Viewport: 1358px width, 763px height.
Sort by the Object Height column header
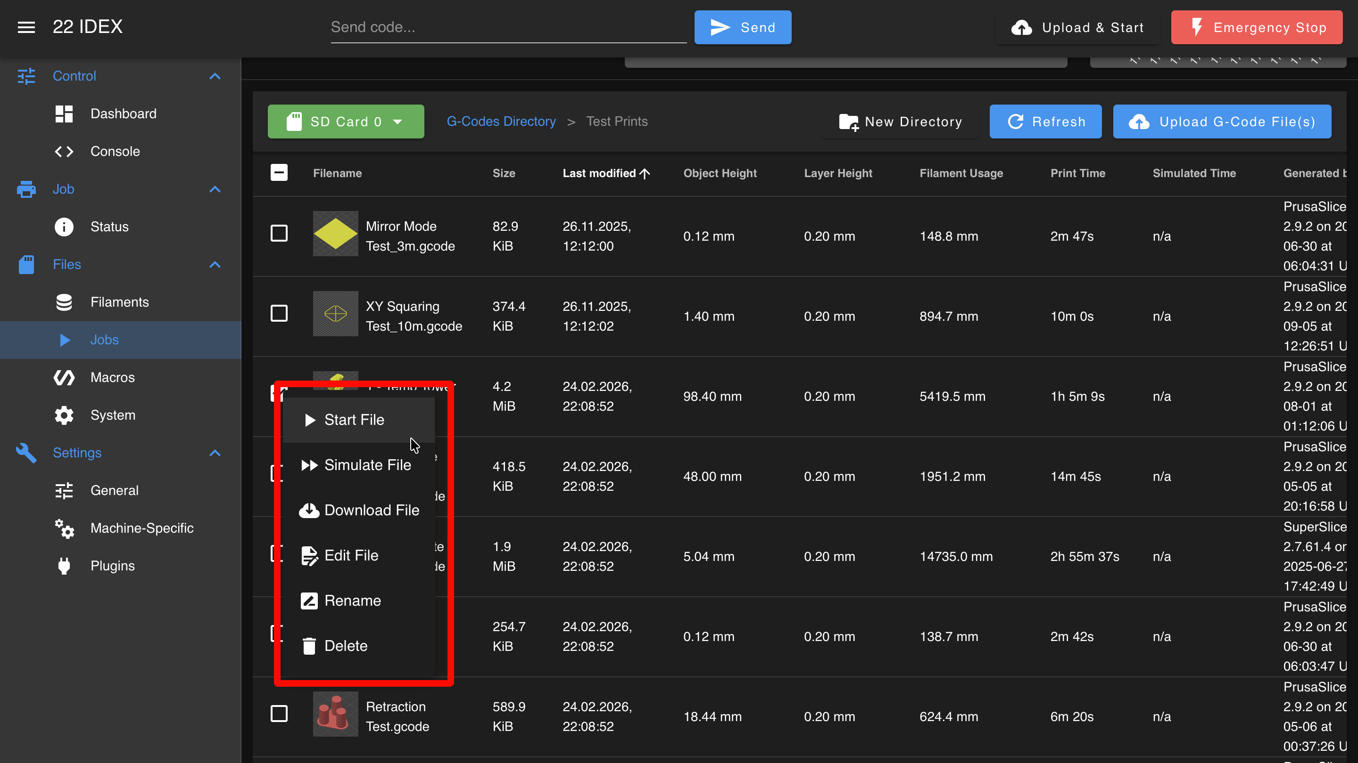720,173
